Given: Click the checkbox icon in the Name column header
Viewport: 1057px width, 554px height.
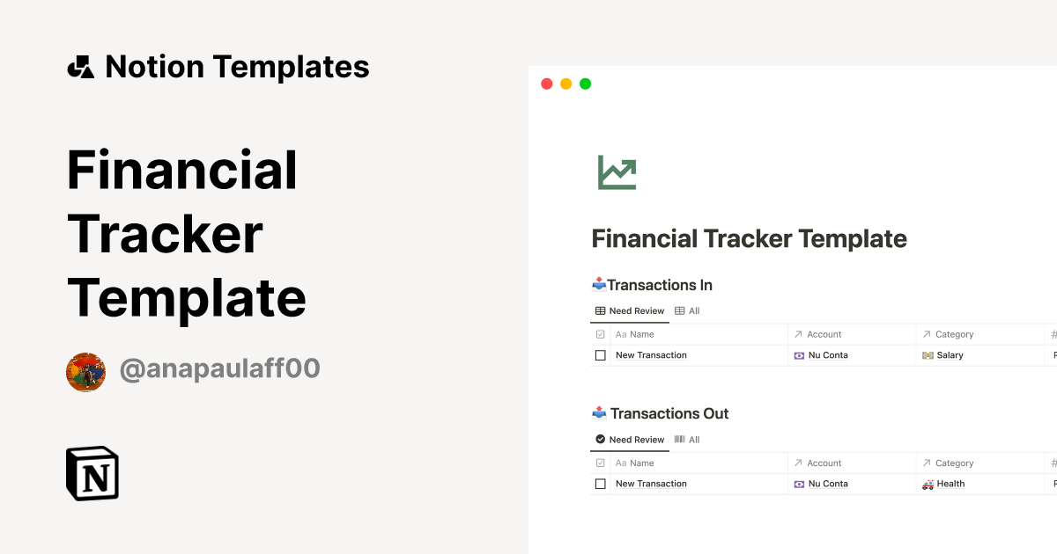Looking at the screenshot, I should tap(600, 334).
